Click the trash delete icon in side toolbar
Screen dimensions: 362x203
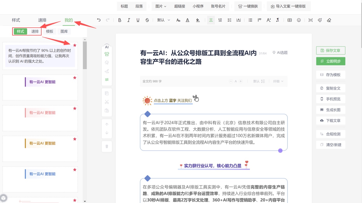click(107, 147)
